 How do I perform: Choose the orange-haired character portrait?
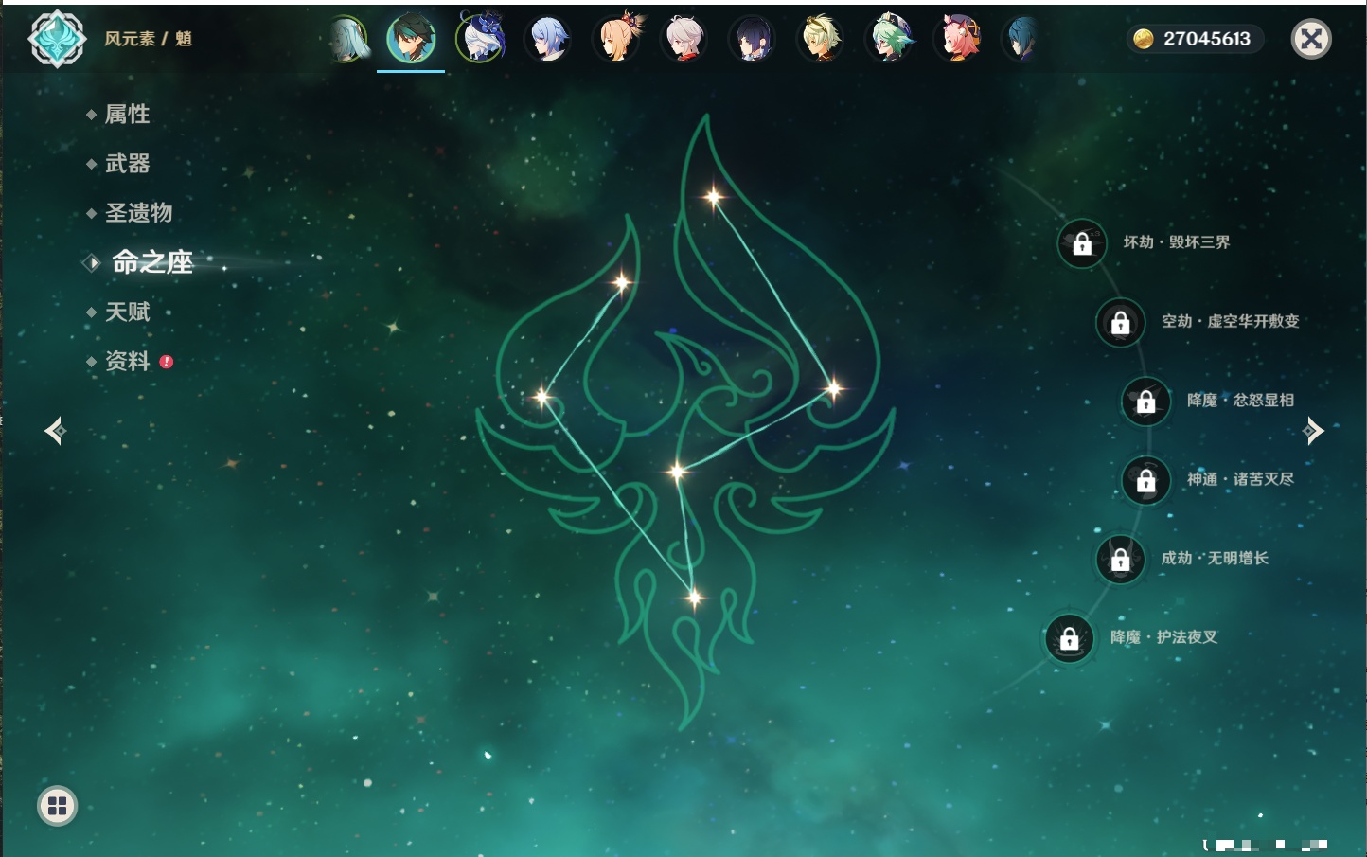pyautogui.click(x=617, y=39)
